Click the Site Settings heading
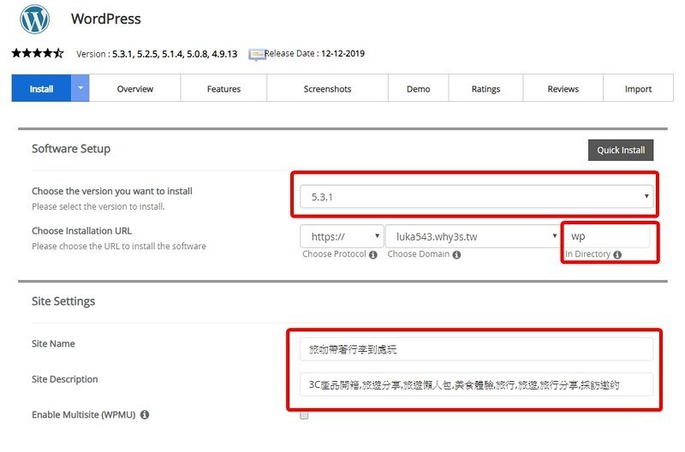This screenshot has width=685, height=452. coord(63,301)
